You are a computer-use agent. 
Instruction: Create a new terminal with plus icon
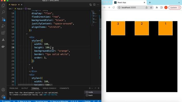point(90,88)
